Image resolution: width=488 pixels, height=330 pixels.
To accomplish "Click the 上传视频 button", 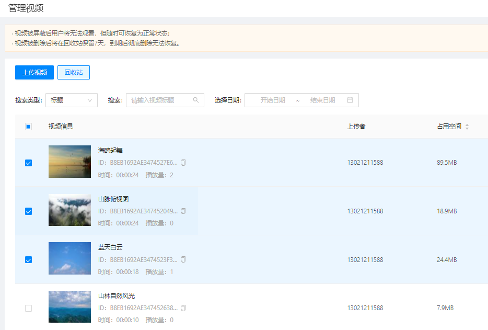I will pos(34,73).
